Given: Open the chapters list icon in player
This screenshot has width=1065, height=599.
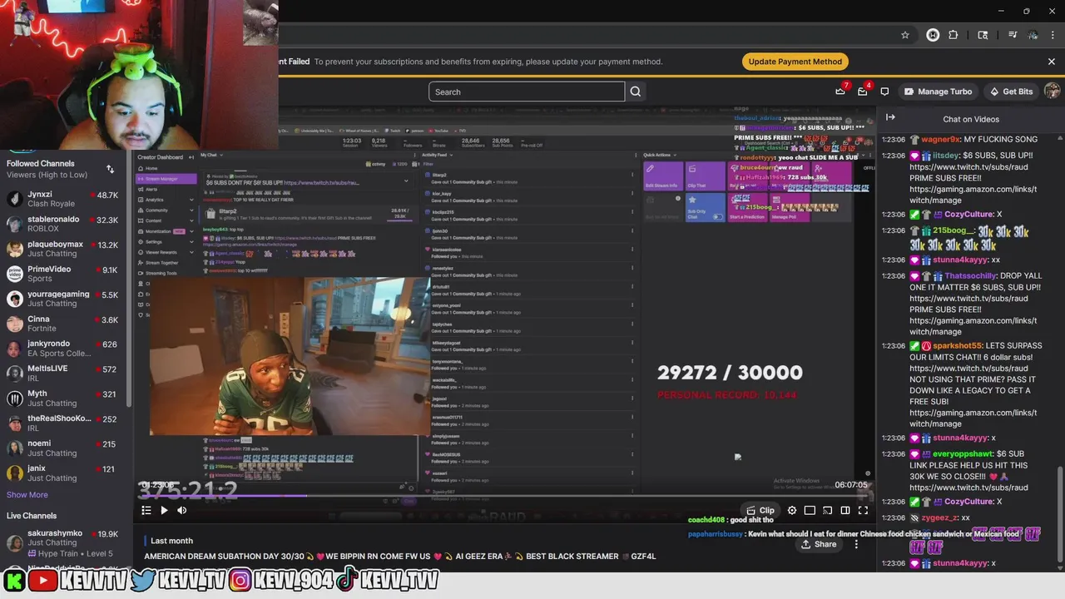Looking at the screenshot, I should [146, 510].
